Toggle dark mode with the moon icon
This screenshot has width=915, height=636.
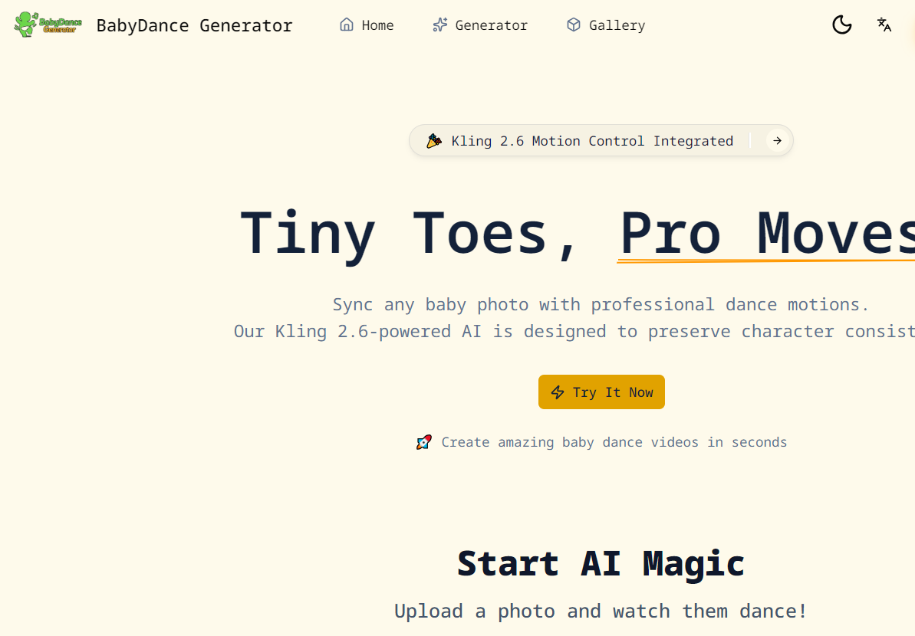click(x=841, y=25)
